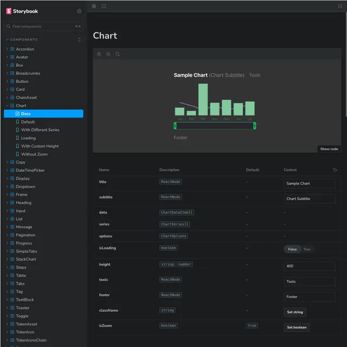Click the Loading story bookmark icon
This screenshot has height=347, width=347.
coord(17,138)
